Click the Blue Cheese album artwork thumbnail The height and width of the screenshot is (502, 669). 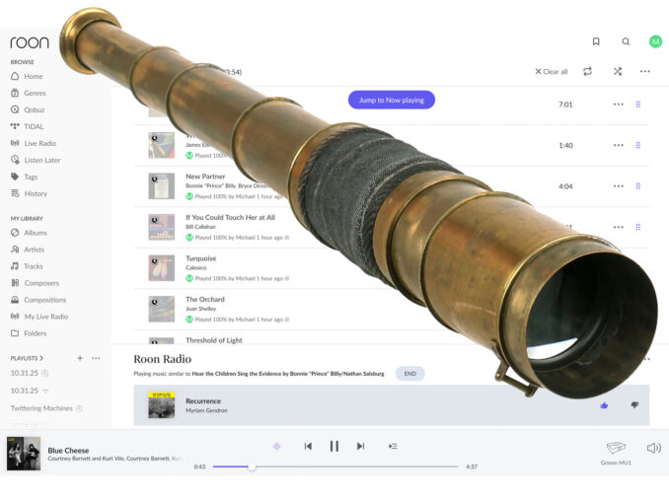pos(24,453)
